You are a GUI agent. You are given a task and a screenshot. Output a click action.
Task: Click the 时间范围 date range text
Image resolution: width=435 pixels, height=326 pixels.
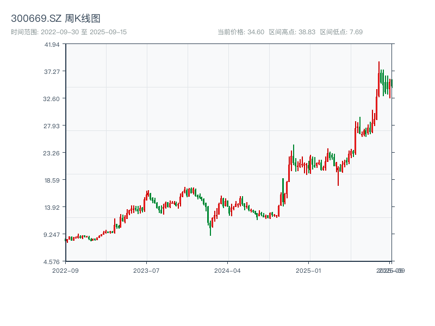pyautogui.click(x=69, y=32)
